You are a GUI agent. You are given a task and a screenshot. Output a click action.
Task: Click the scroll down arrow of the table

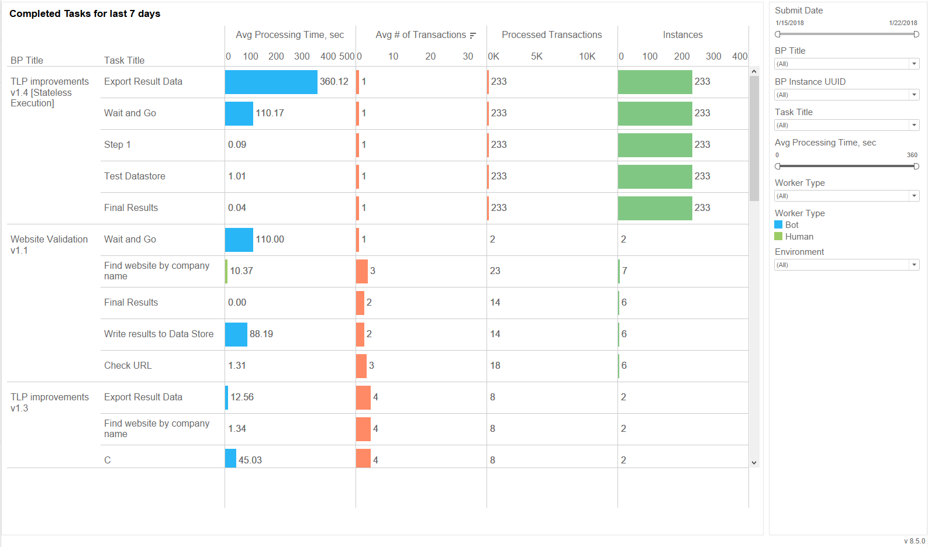coord(754,462)
